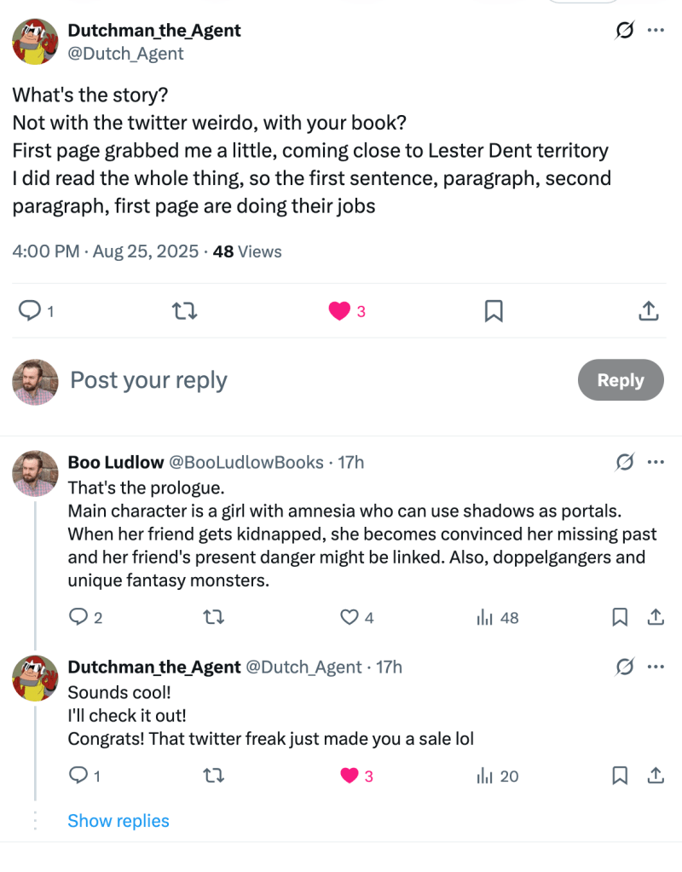Repost the main tweet about the book
This screenshot has height=872, width=682.
184,312
